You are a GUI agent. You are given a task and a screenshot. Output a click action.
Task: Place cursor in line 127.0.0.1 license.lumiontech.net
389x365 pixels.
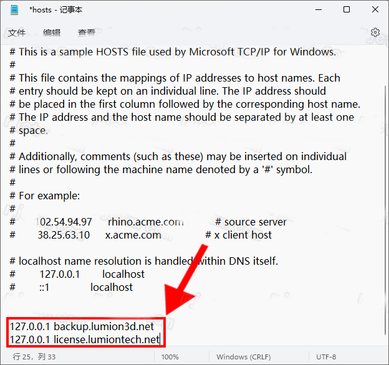[85, 339]
